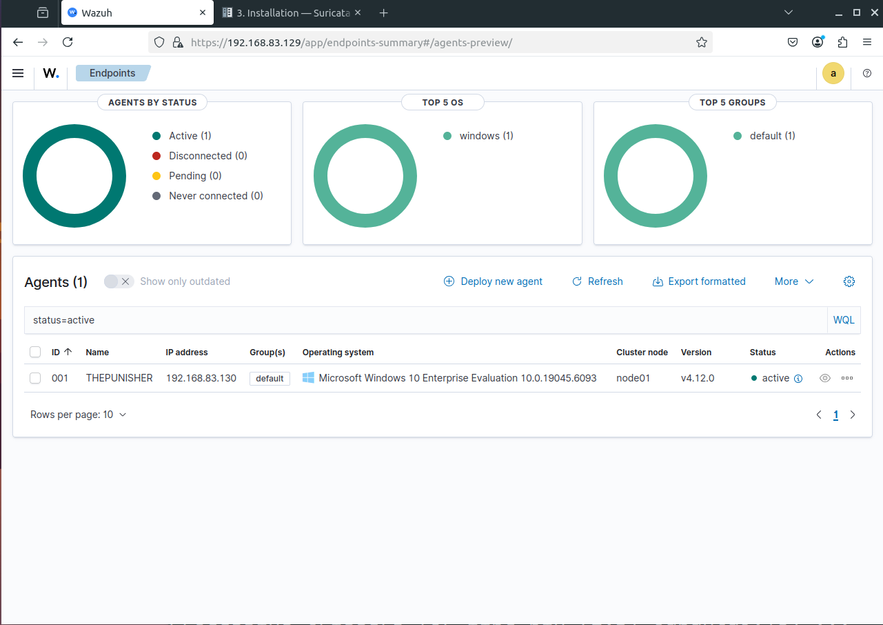Image resolution: width=883 pixels, height=625 pixels.
Task: Toggle default group in Top 5 Groups legend
Action: (764, 136)
